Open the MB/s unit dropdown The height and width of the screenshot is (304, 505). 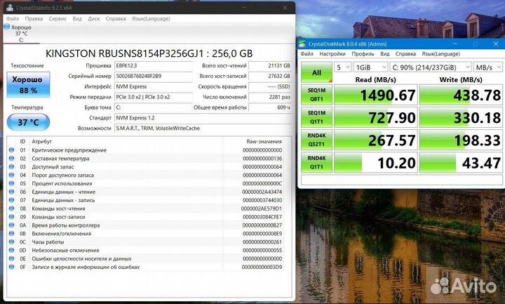(x=483, y=67)
